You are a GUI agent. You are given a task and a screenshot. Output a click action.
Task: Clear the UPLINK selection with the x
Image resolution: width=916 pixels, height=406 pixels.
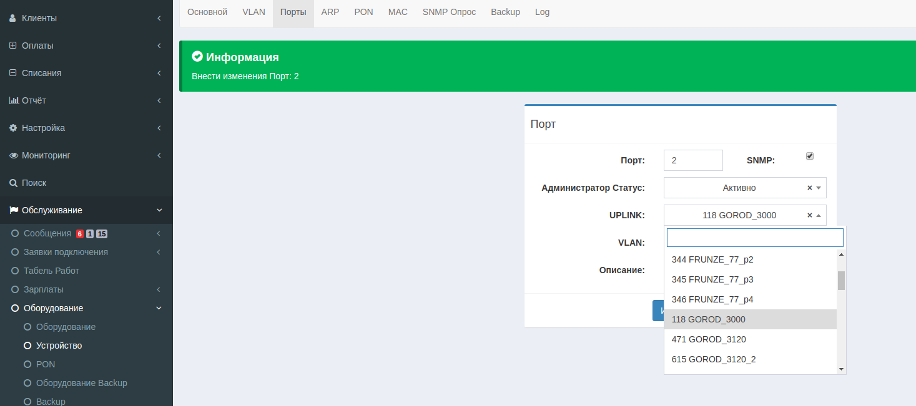click(810, 215)
